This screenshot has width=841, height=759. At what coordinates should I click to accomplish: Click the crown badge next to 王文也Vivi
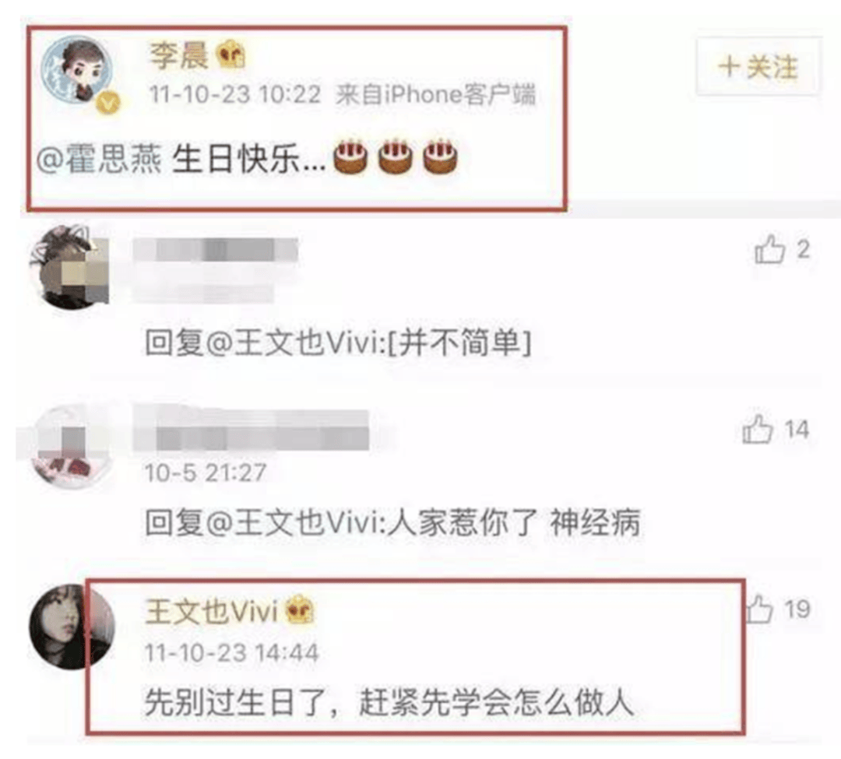300,610
